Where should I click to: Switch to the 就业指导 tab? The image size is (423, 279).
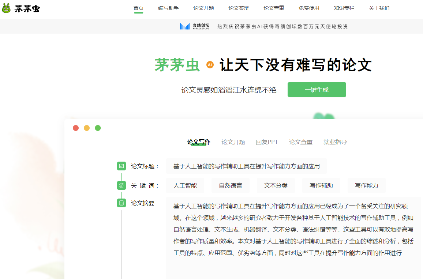(335, 142)
